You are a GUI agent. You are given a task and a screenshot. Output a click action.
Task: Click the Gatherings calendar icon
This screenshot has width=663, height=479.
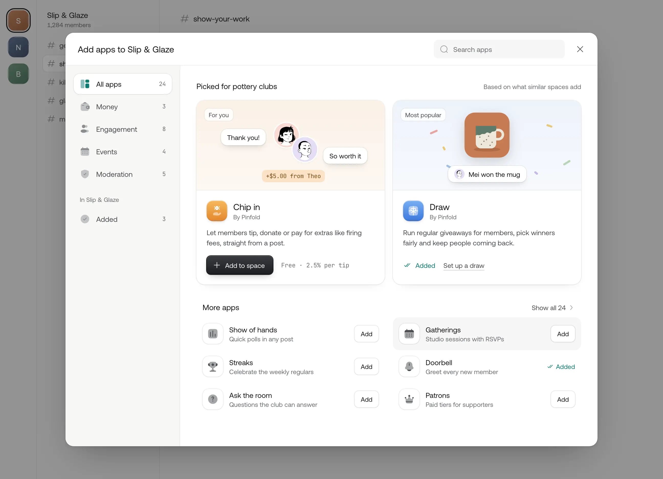click(x=409, y=334)
